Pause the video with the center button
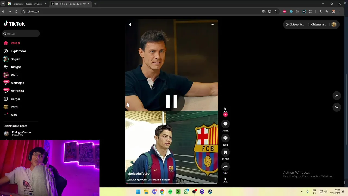This screenshot has height=196, width=348. pos(172,101)
